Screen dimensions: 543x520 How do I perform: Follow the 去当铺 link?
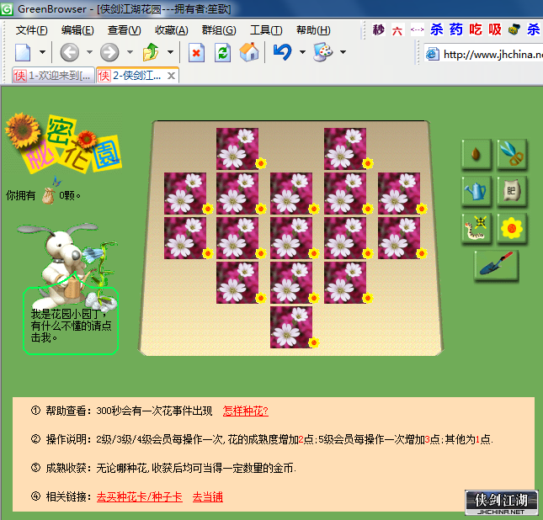tap(208, 497)
